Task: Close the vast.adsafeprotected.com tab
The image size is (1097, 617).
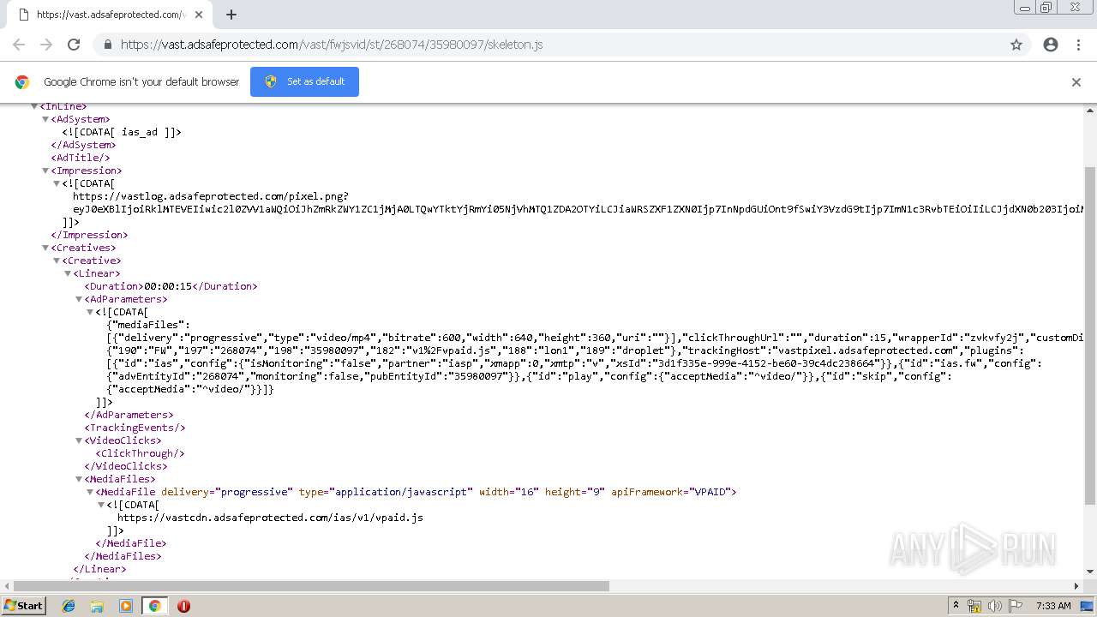Action: [199, 15]
